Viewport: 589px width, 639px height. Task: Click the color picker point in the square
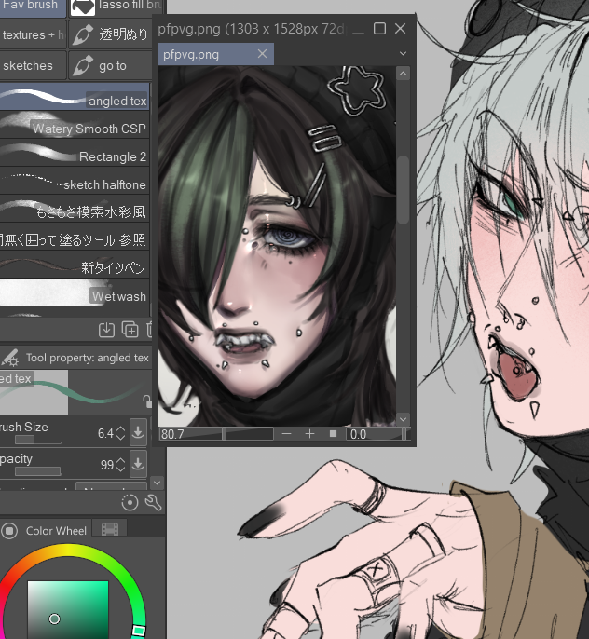[x=54, y=619]
